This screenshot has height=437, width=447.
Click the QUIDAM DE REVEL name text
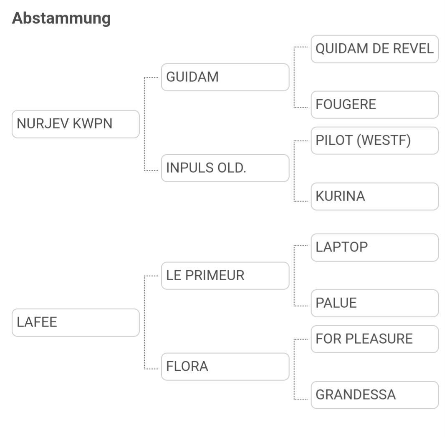click(374, 49)
